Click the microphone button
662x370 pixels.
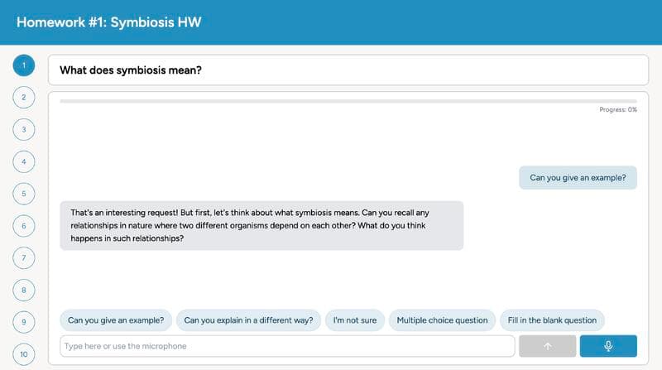(x=608, y=346)
